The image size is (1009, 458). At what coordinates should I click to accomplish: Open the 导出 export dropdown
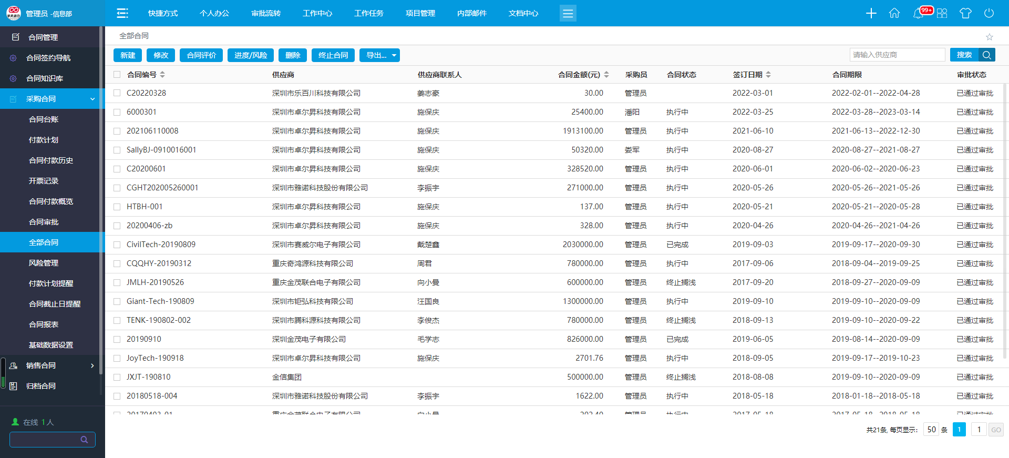click(x=379, y=55)
